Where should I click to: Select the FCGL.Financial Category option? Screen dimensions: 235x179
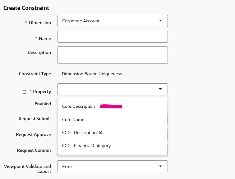(x=86, y=146)
